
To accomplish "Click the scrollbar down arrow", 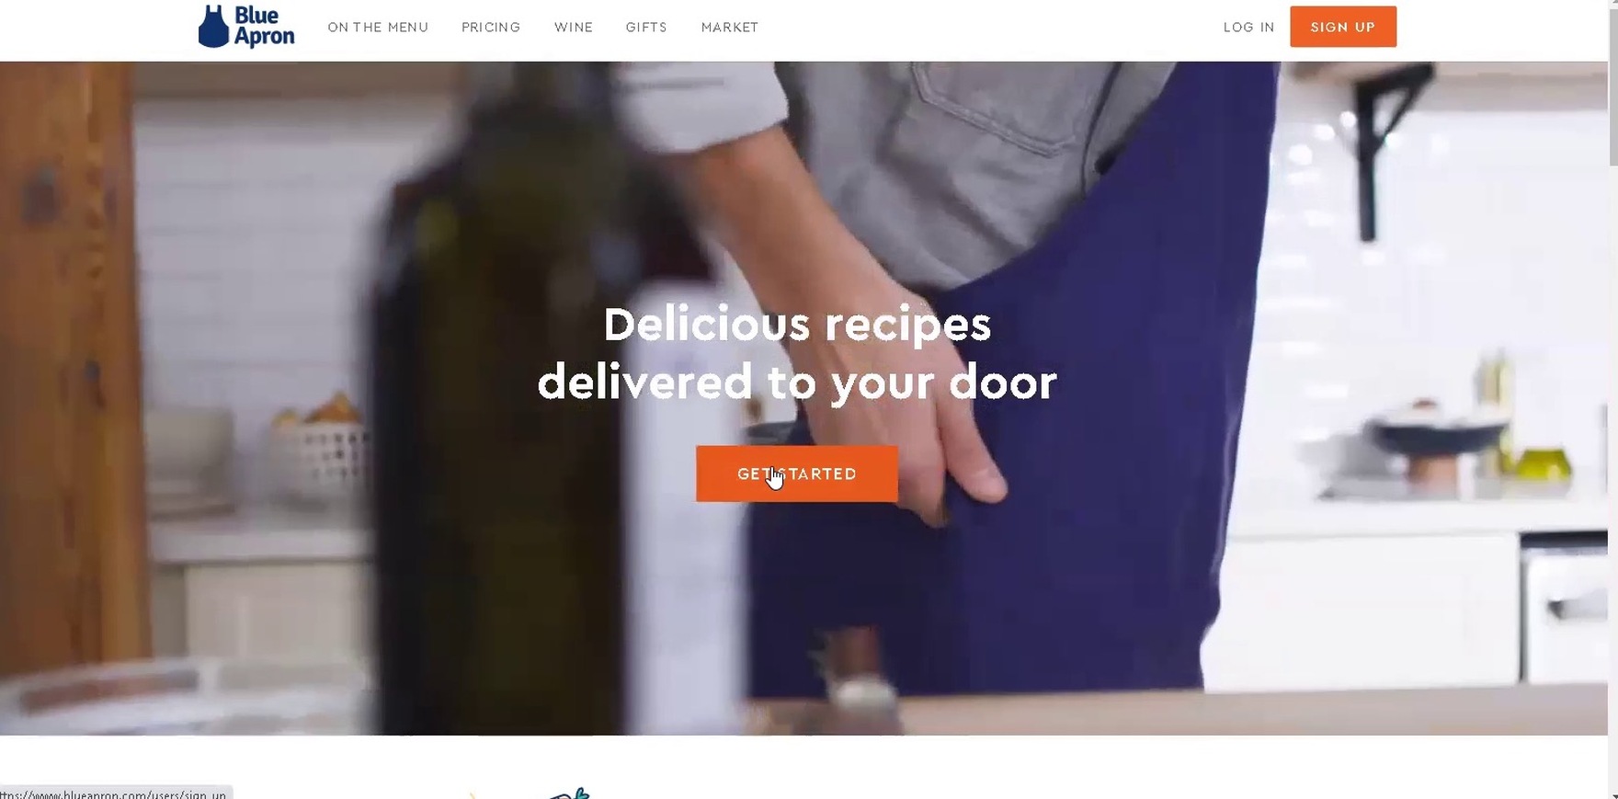I will pos(1612,792).
